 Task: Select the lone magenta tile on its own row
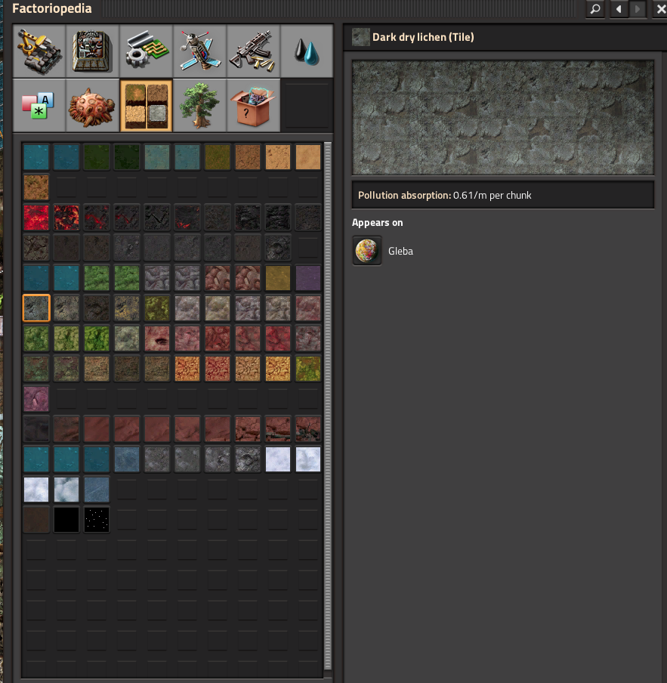(36, 399)
